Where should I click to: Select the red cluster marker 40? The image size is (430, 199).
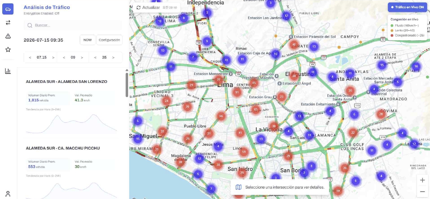click(294, 44)
